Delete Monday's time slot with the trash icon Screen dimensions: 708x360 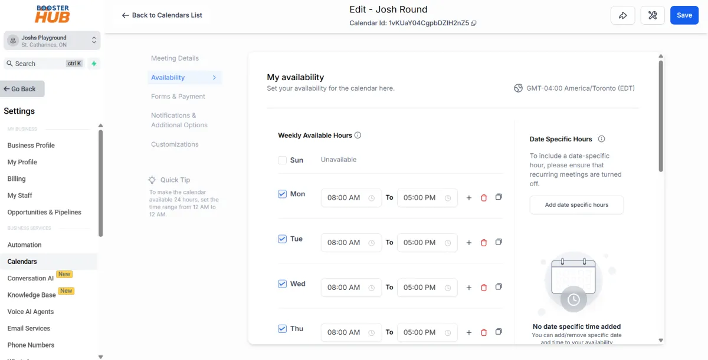pyautogui.click(x=484, y=198)
